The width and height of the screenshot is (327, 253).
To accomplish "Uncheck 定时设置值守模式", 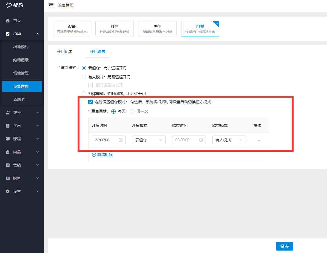I will 90,102.
